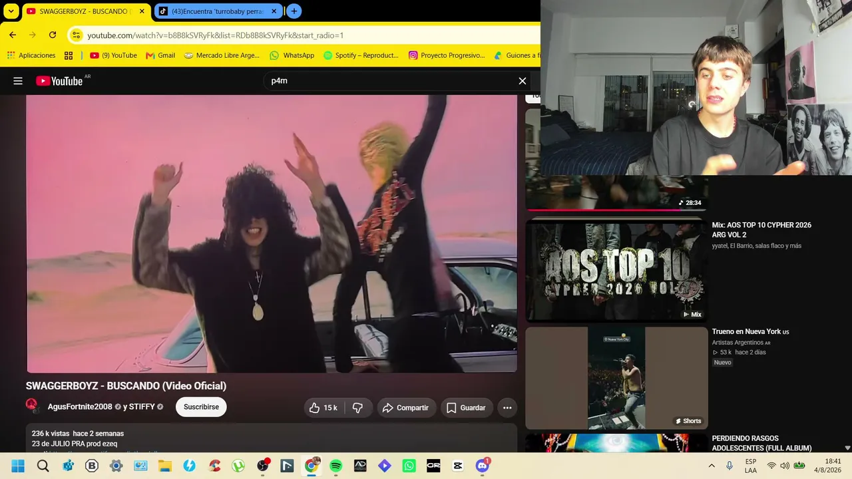Open the volume speaker control

[x=785, y=466]
